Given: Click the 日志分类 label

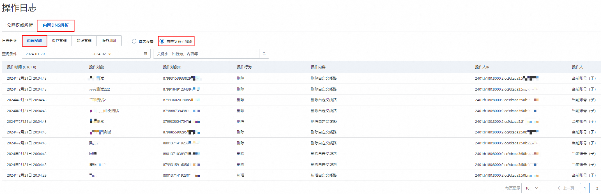Looking at the screenshot, I should click(10, 41).
